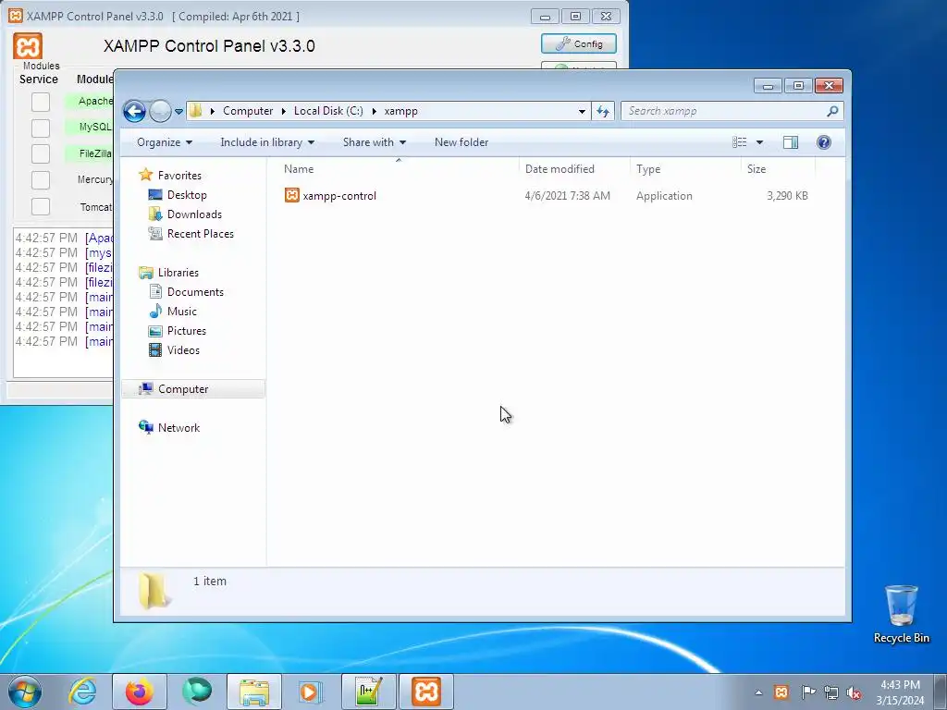This screenshot has width=947, height=710.
Task: Open Share with dropdown
Action: click(375, 142)
